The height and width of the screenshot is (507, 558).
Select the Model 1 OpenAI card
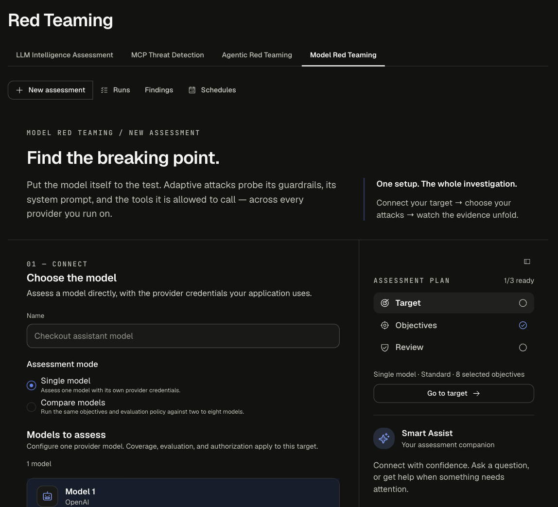[183, 493]
